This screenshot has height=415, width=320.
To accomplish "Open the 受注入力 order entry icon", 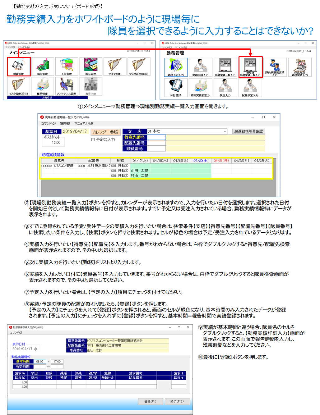I will pos(225,87).
